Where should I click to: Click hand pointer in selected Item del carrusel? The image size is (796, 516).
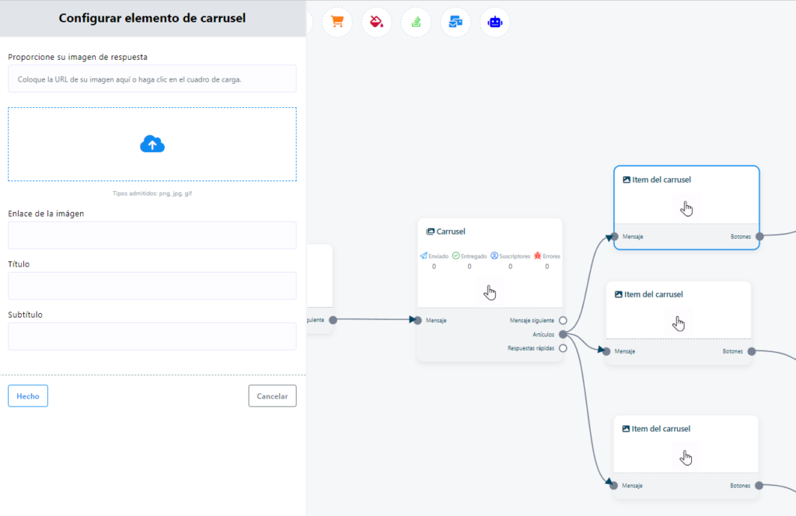click(686, 208)
